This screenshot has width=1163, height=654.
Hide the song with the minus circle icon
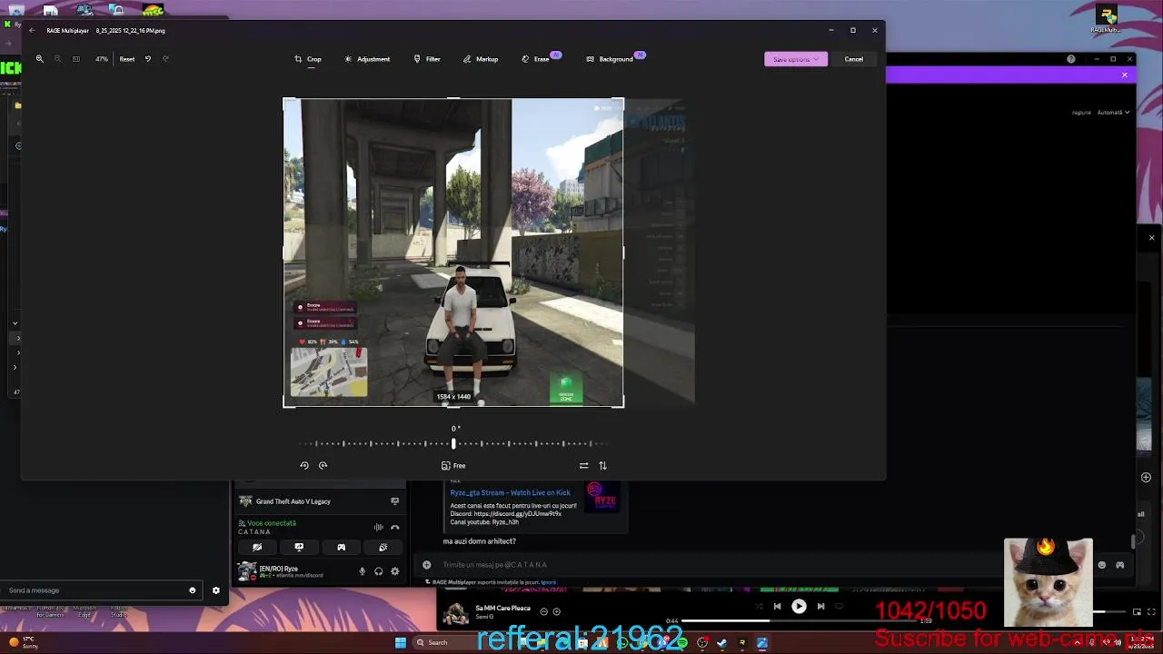point(543,611)
